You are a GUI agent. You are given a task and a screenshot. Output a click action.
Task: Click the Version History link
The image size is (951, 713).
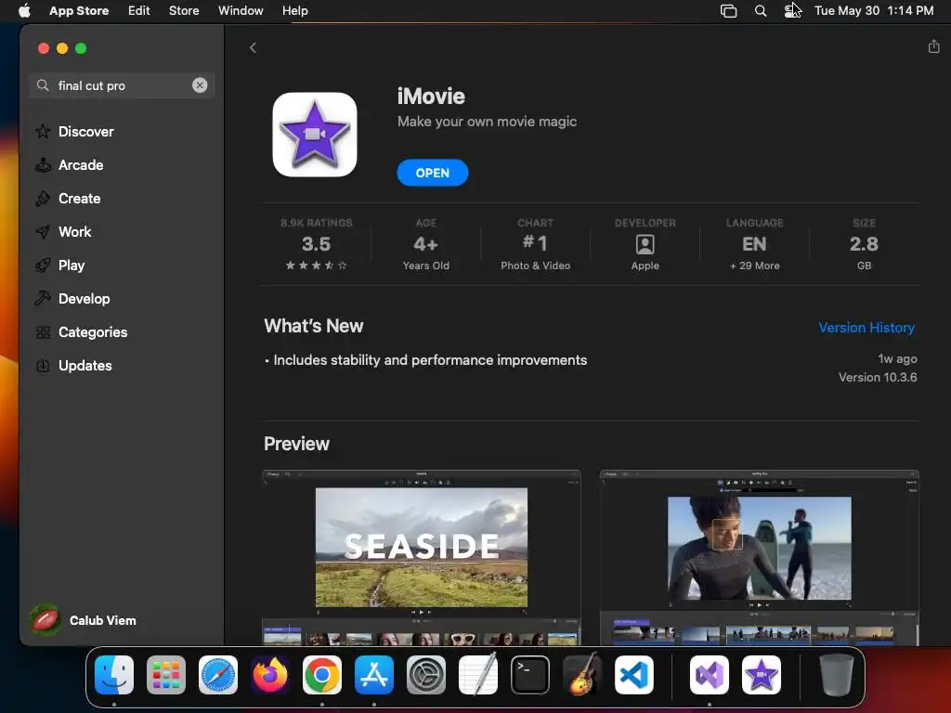[866, 328]
